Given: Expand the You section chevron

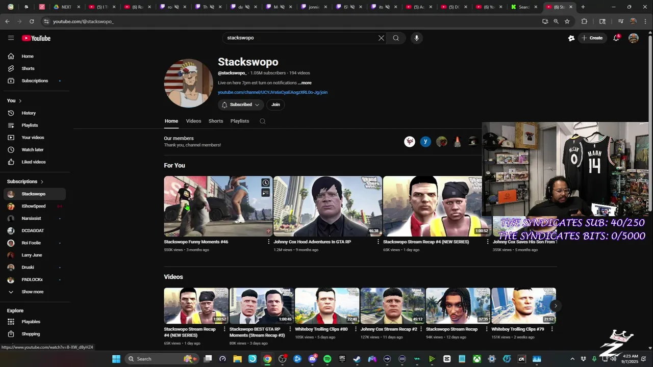Looking at the screenshot, I should click(20, 101).
